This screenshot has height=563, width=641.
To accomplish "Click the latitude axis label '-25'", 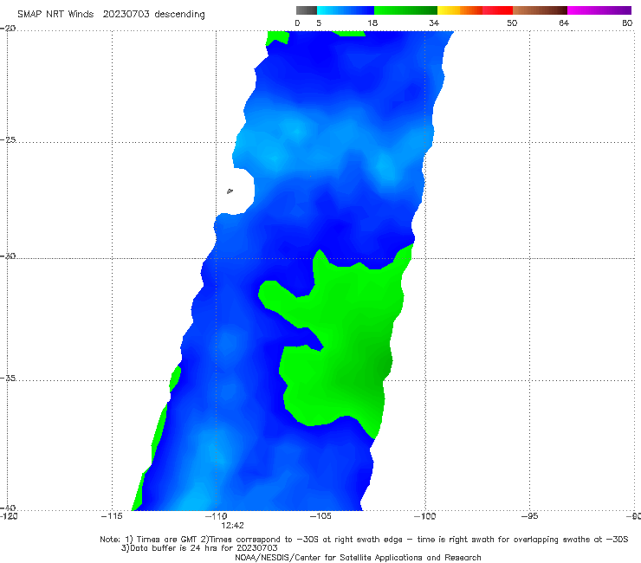I will pyautogui.click(x=8, y=139).
